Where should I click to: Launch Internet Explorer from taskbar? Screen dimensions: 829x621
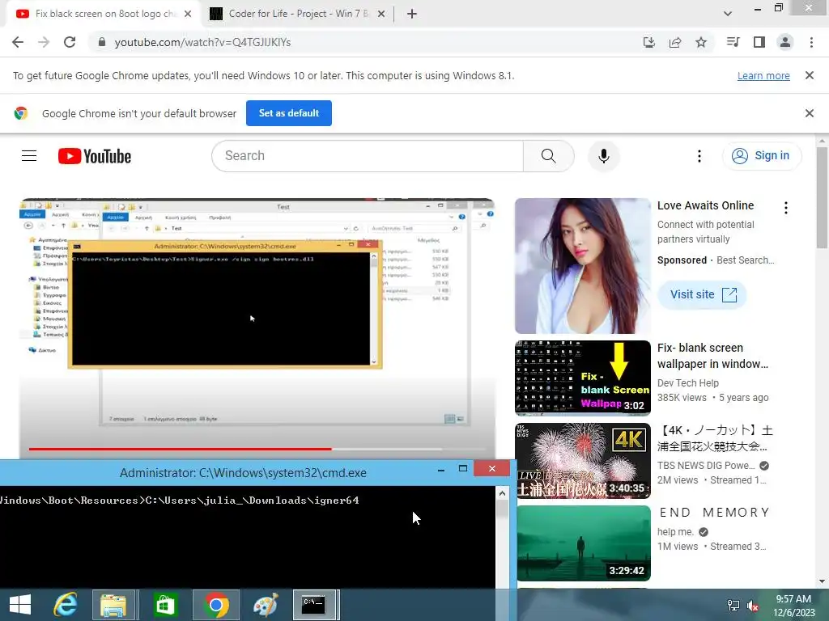[65, 605]
